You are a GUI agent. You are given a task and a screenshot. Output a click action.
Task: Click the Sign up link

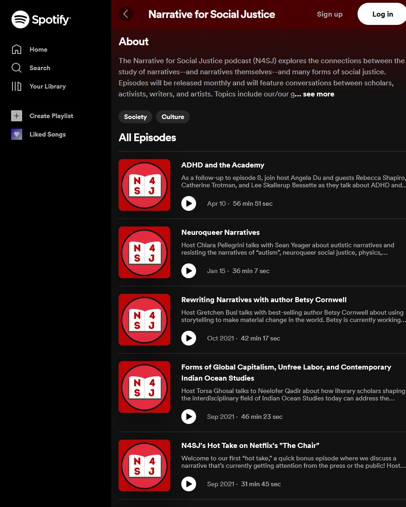(329, 14)
